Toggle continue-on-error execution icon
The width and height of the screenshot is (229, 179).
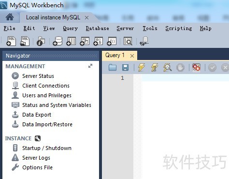coord(196,67)
